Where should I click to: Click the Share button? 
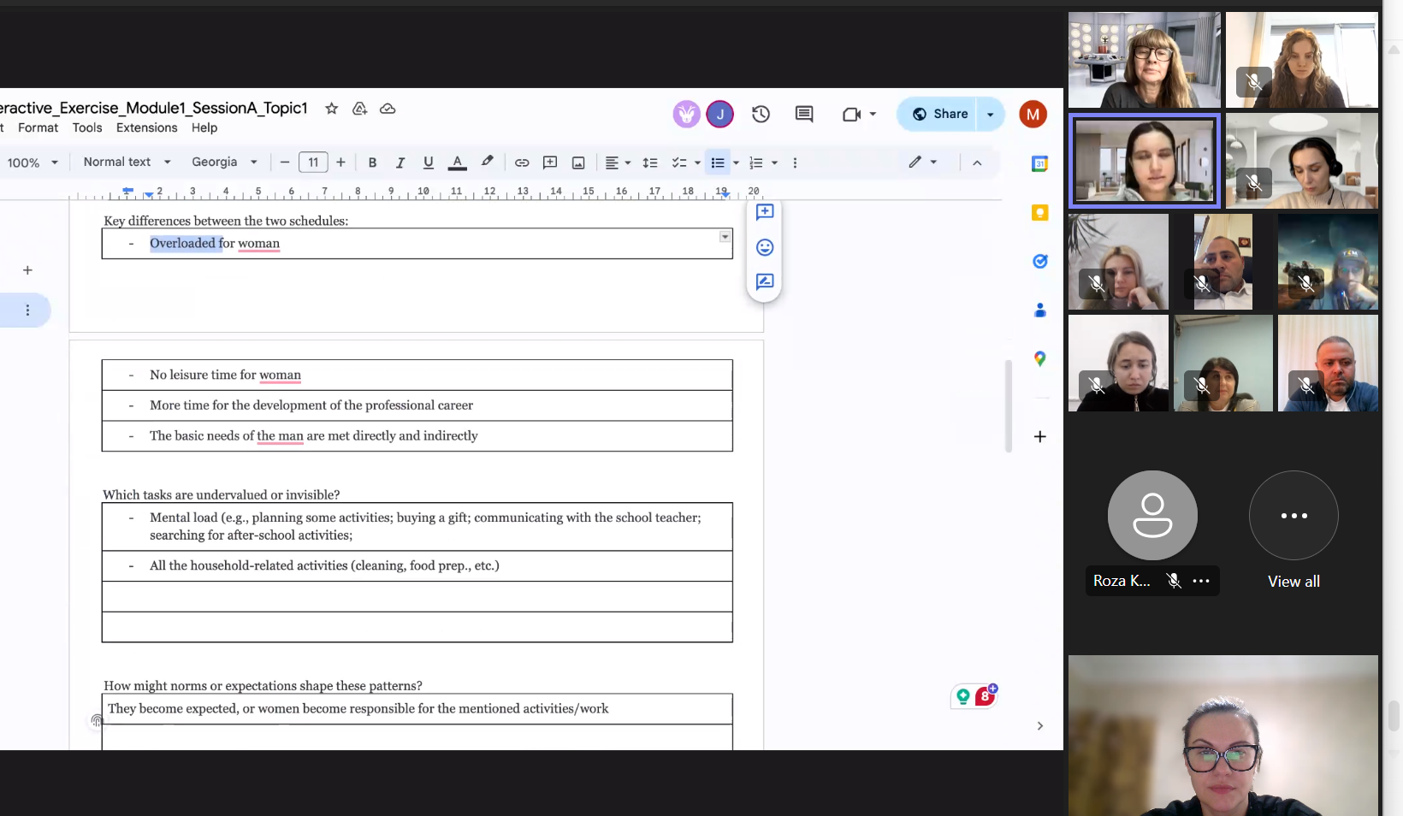pos(939,115)
